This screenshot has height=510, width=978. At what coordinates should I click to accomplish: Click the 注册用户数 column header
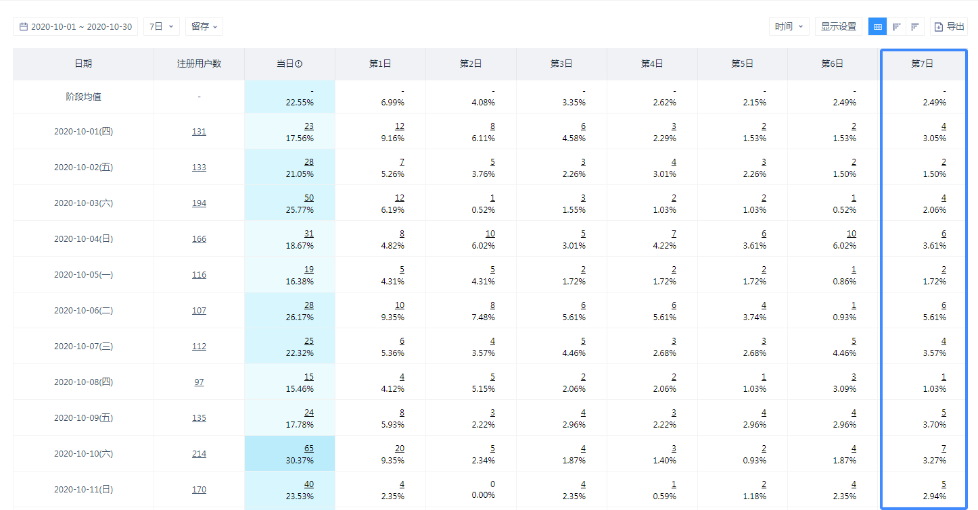[199, 64]
